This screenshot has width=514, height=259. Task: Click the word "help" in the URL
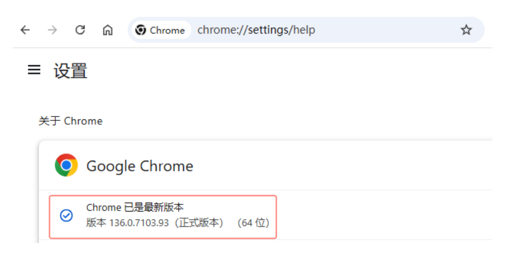(x=304, y=30)
